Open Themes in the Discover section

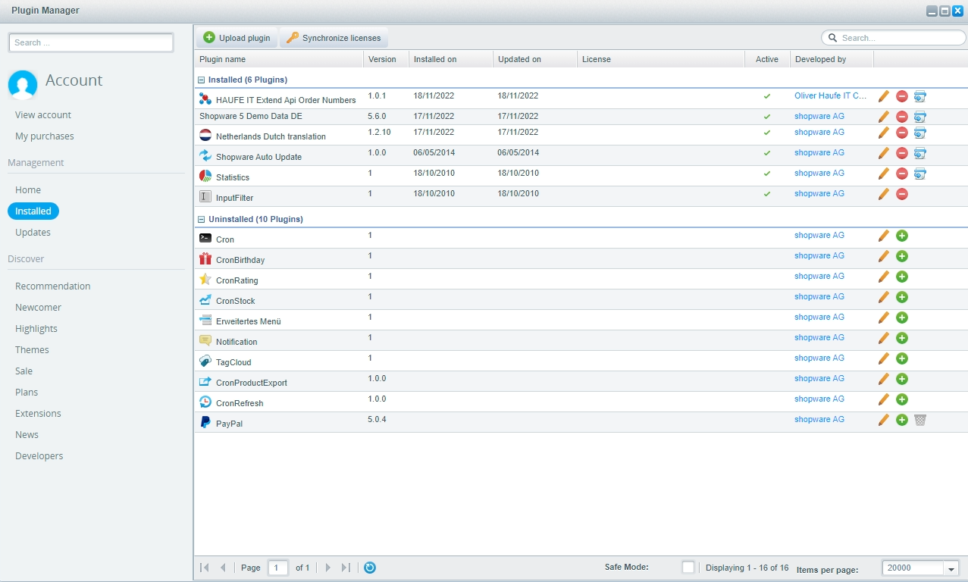(x=32, y=350)
